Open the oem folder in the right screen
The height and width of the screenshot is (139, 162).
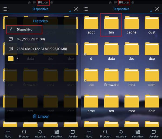[152, 77]
